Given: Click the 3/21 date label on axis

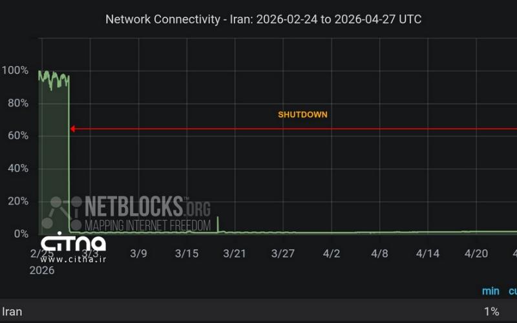Looking at the screenshot, I should tap(235, 253).
